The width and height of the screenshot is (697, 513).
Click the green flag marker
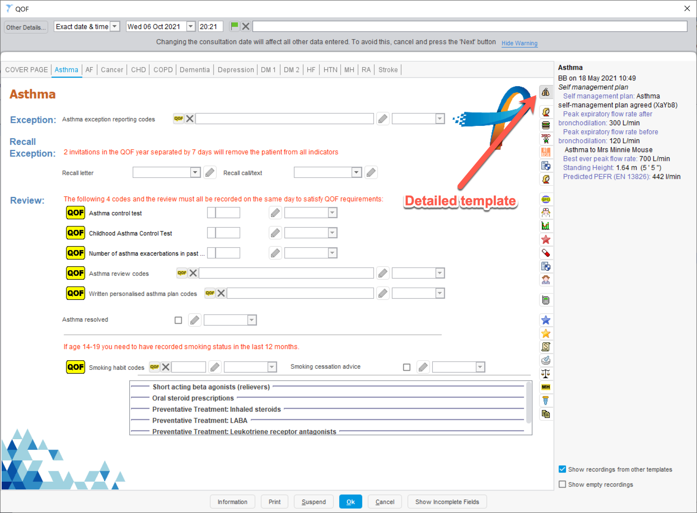coord(234,26)
